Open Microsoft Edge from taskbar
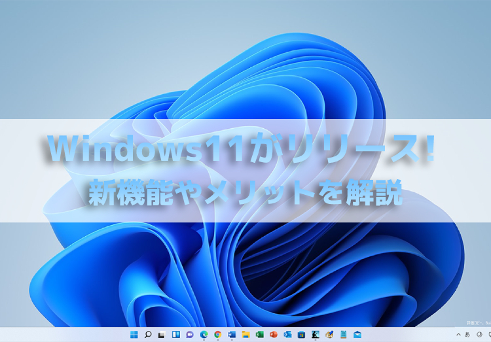 pyautogui.click(x=204, y=335)
